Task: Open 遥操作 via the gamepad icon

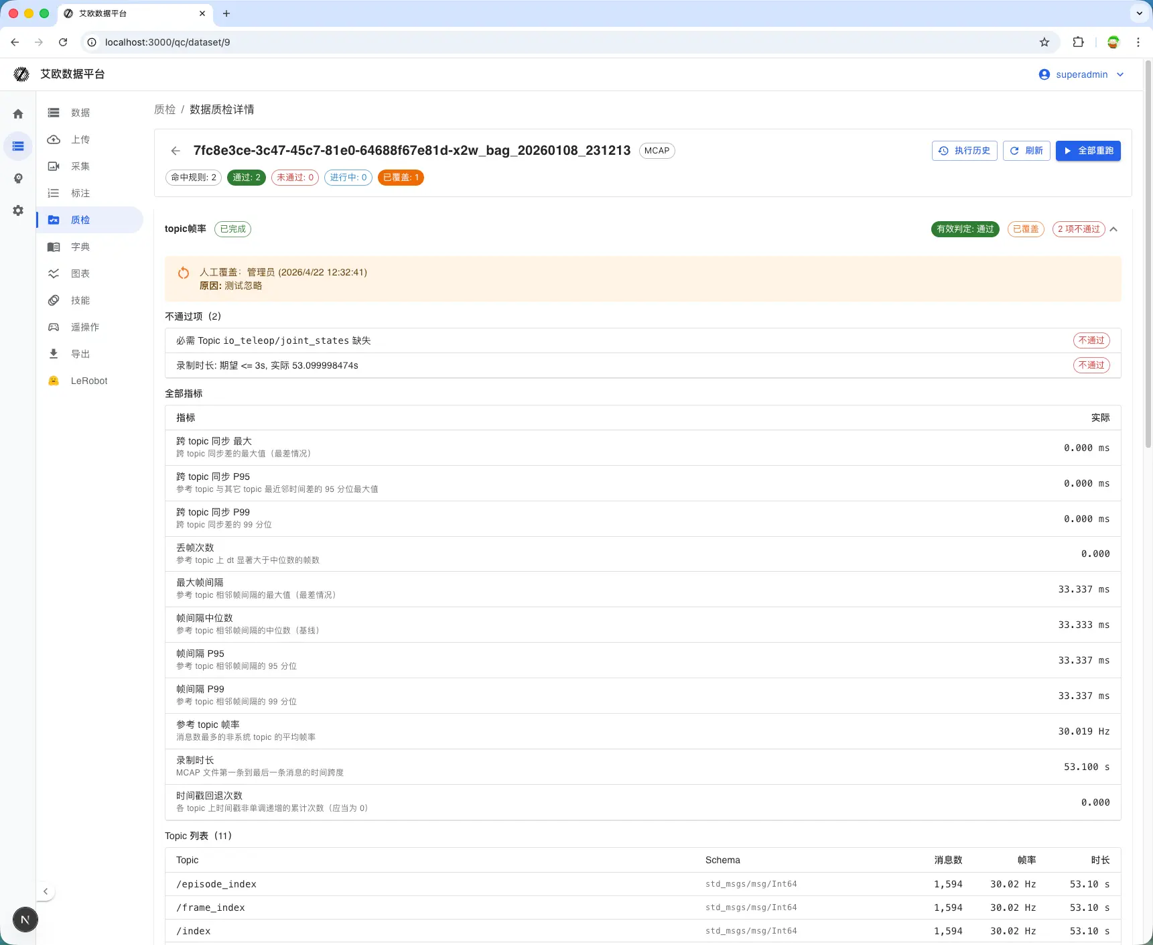Action: point(54,327)
